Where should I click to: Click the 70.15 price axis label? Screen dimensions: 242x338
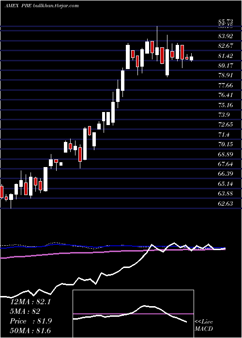226,144
